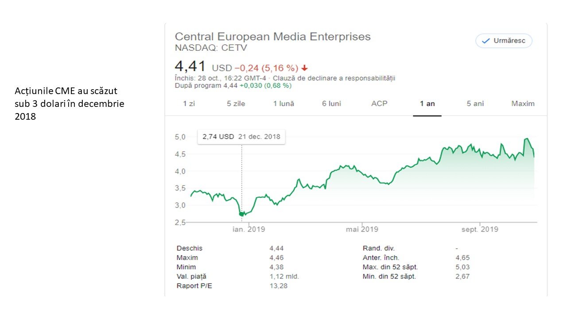The height and width of the screenshot is (318, 567).
Task: Click the 2,74 USD chart tooltip
Action: [x=241, y=136]
